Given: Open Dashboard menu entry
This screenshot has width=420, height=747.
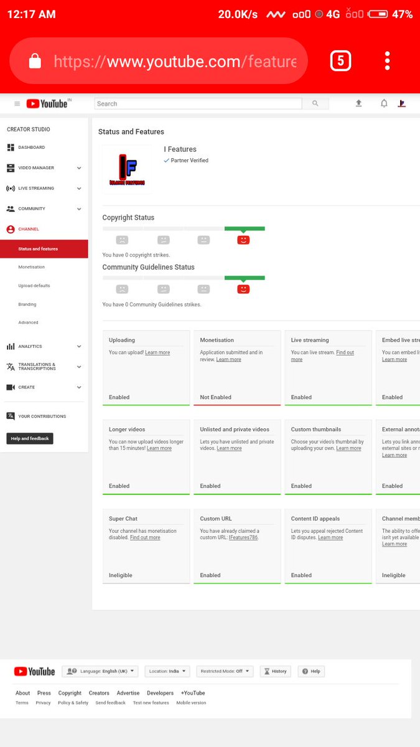Looking at the screenshot, I should 32,148.
